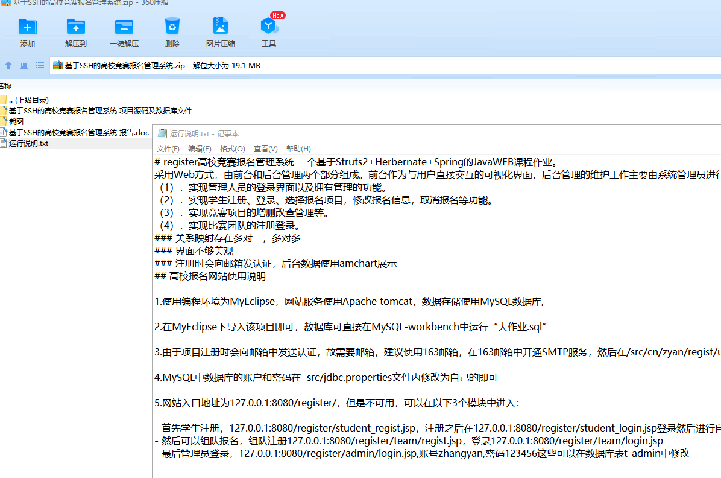
Task: Click the line ### 界面不够美观
Action: (x=194, y=251)
